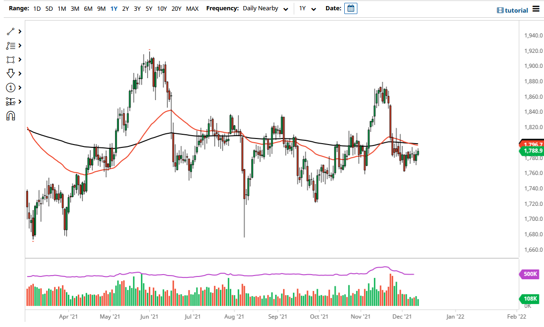Select the 6M range
The width and height of the screenshot is (544, 327).
point(88,9)
